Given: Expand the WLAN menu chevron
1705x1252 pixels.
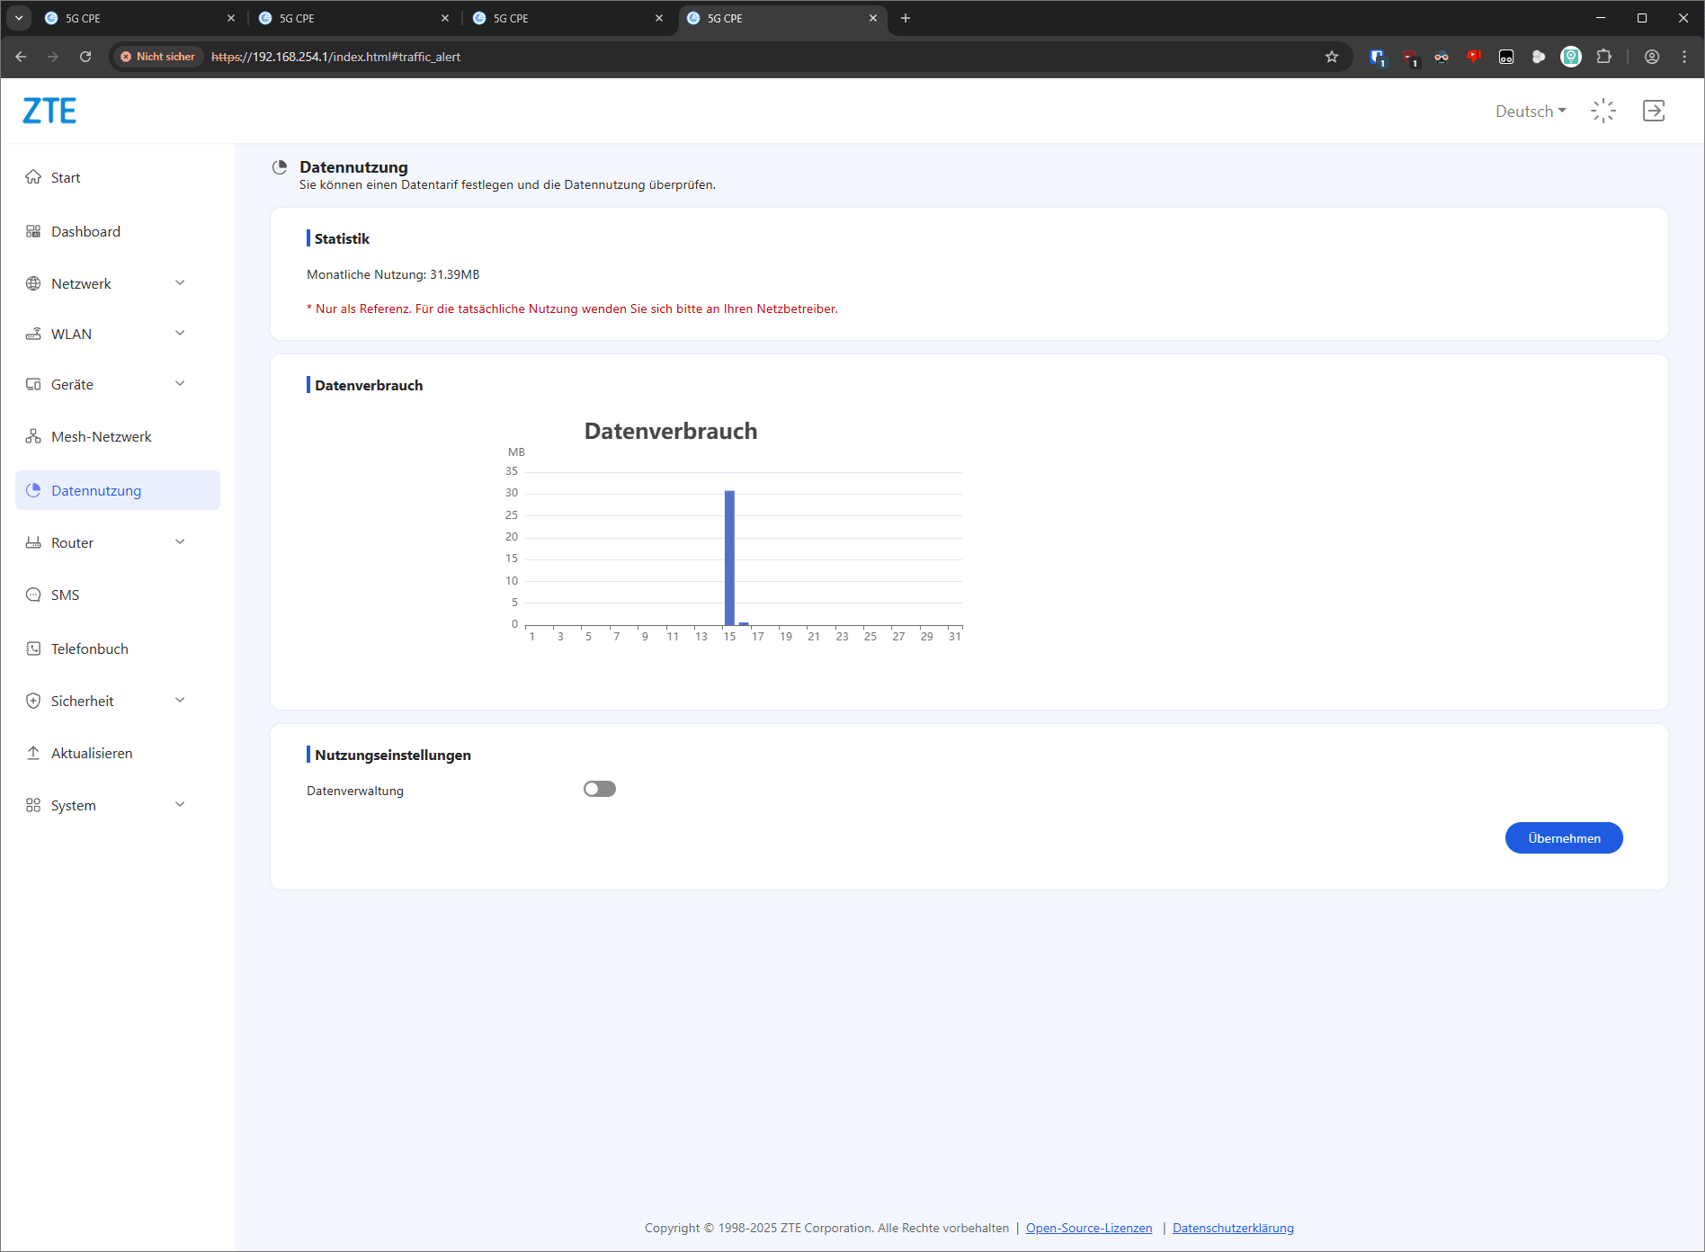Looking at the screenshot, I should (180, 333).
